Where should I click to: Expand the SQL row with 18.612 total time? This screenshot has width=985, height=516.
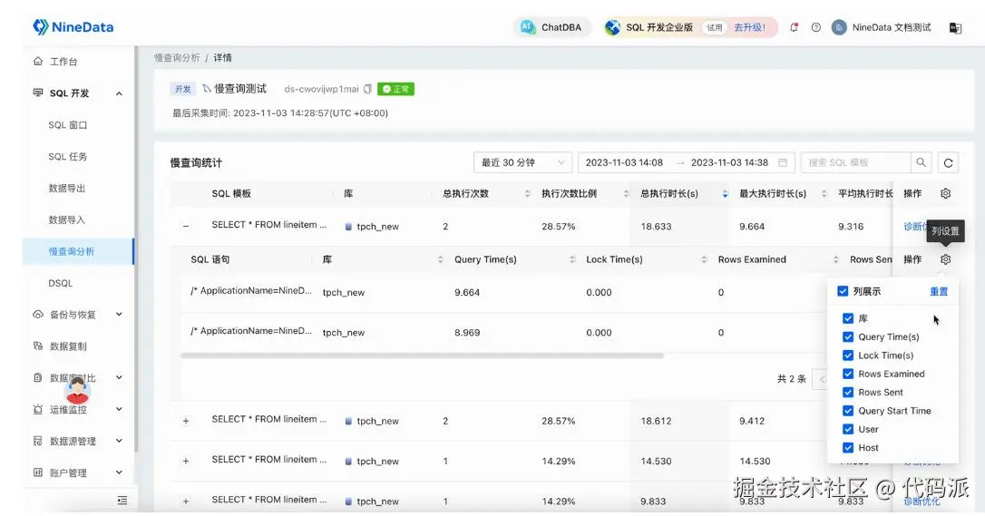click(186, 421)
